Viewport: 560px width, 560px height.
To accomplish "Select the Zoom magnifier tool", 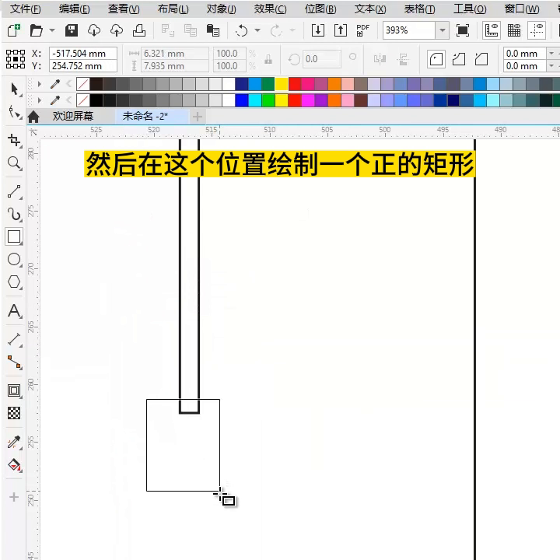I will pos(14,163).
